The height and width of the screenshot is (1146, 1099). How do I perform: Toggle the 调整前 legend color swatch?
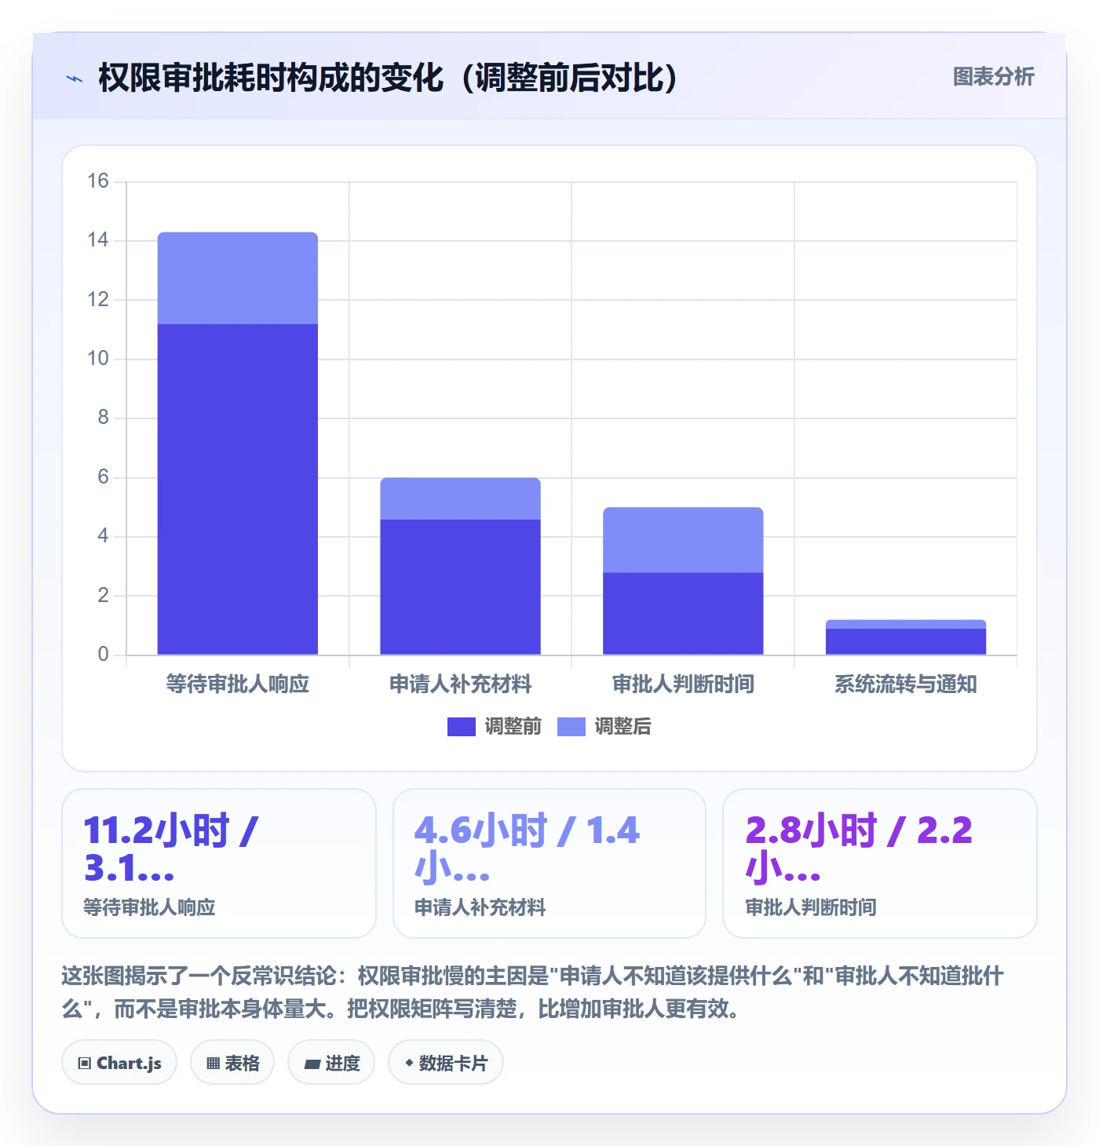[462, 727]
